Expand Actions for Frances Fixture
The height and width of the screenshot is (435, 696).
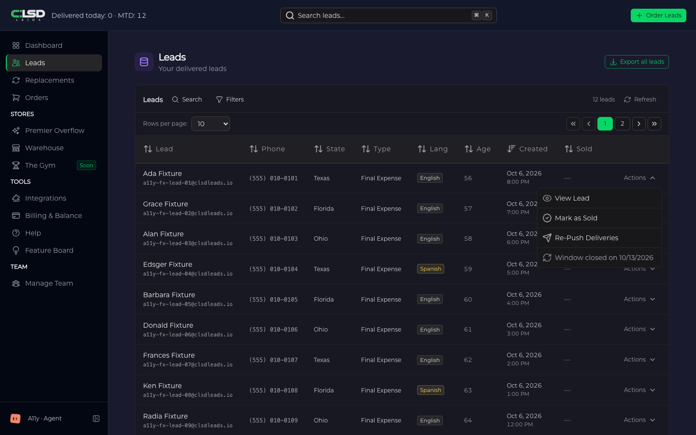[x=639, y=360]
